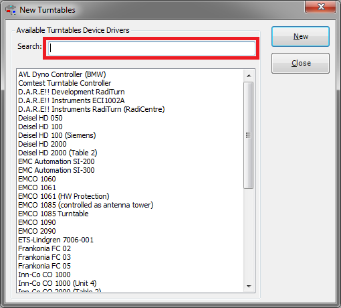Select Frankonia FC 05
This screenshot has height=308, width=341.
point(44,266)
